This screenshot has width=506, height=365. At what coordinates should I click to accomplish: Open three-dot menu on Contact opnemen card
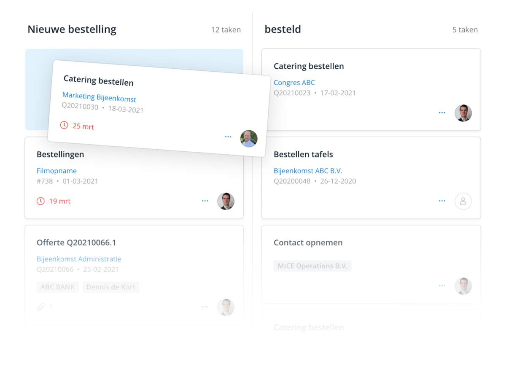(x=442, y=286)
